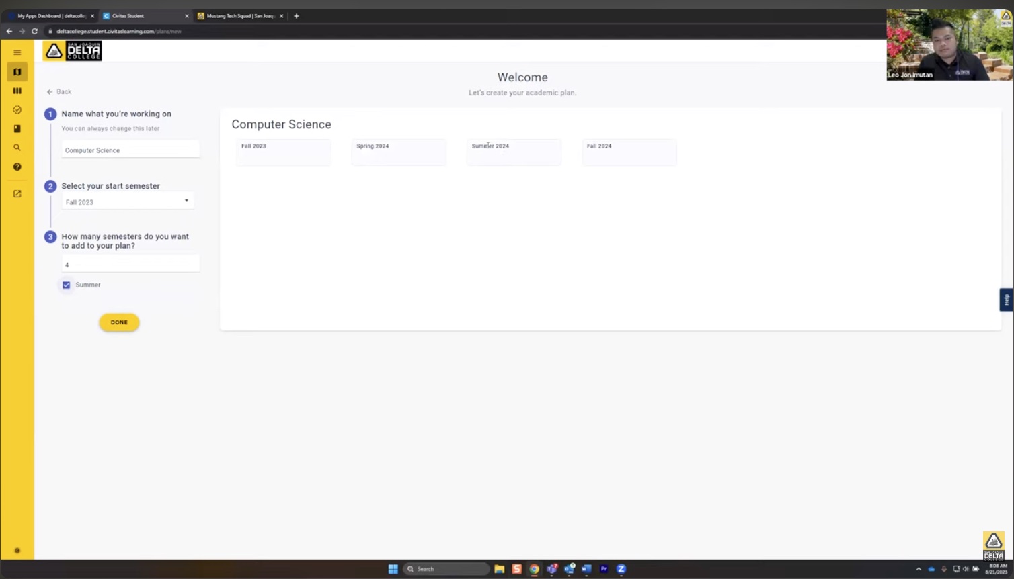This screenshot has width=1014, height=579.
Task: Open the sidebar hamburger menu
Action: coord(17,52)
